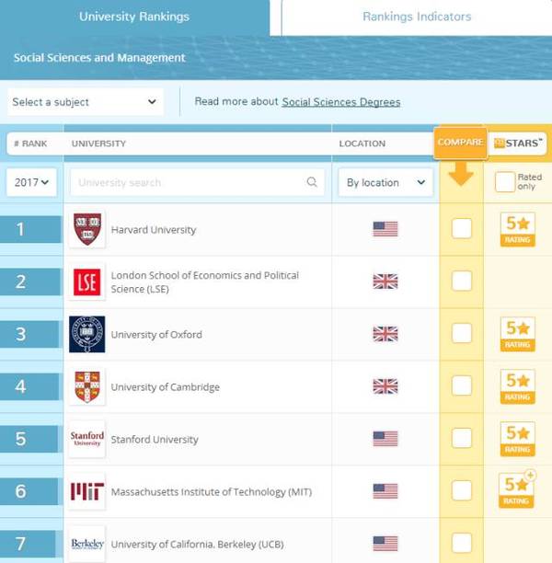The width and height of the screenshot is (552, 563).
Task: Open the Social Sciences Degrees link
Action: pyautogui.click(x=340, y=102)
